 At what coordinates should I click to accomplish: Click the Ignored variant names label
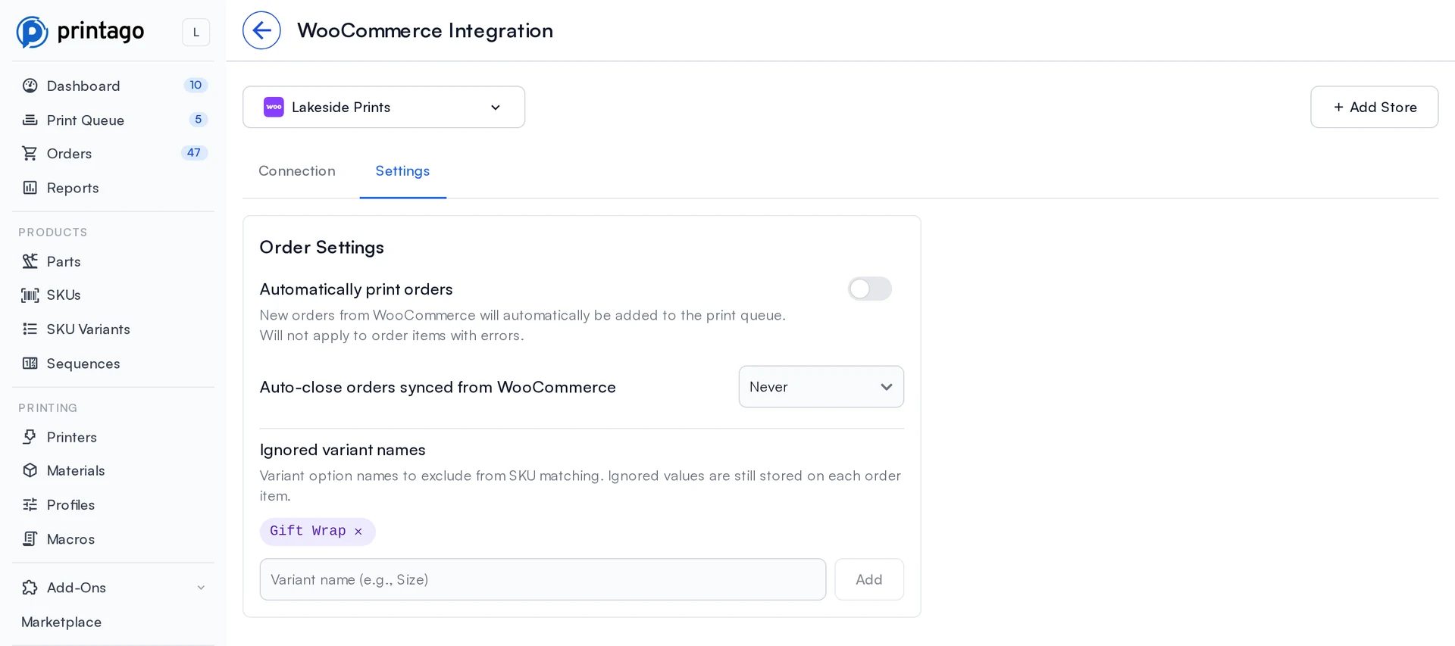(x=343, y=450)
